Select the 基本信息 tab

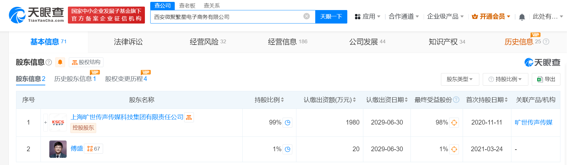pos(48,42)
